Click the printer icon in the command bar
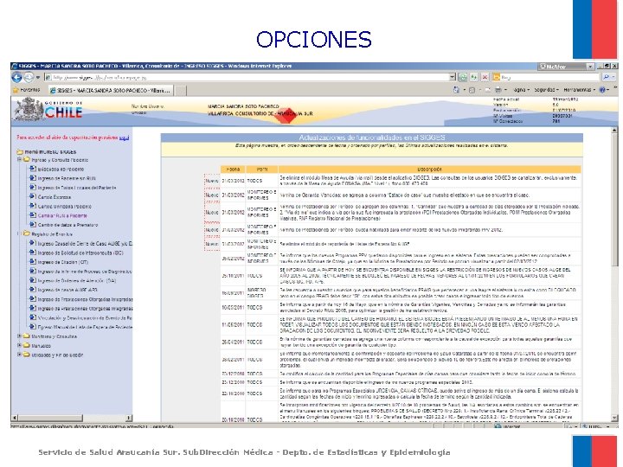 click(498, 90)
